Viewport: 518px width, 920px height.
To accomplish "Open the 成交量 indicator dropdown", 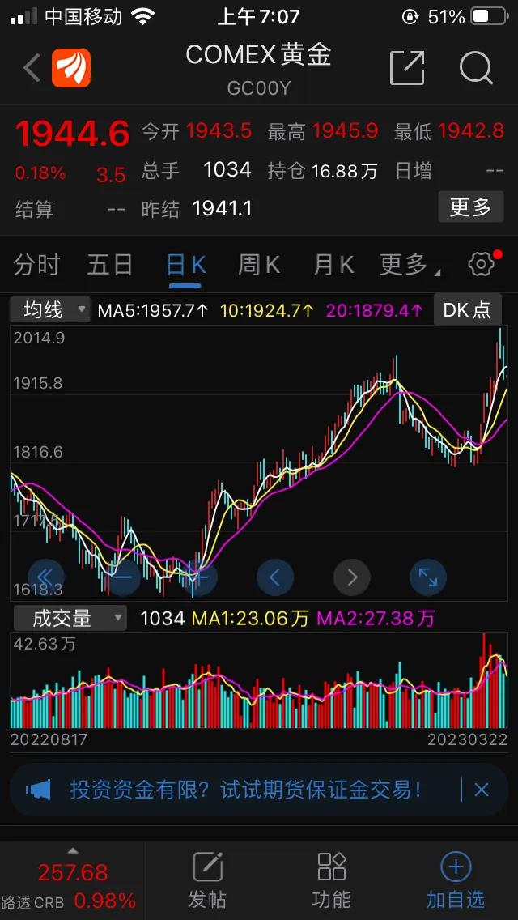I will (x=70, y=619).
